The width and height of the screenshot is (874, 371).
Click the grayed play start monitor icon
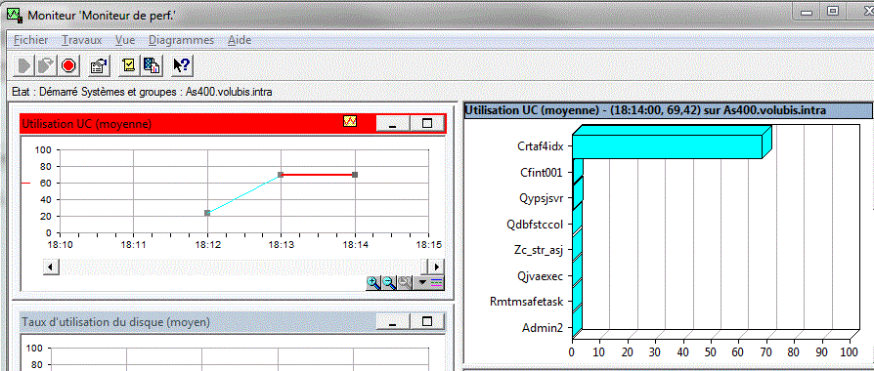coord(24,65)
